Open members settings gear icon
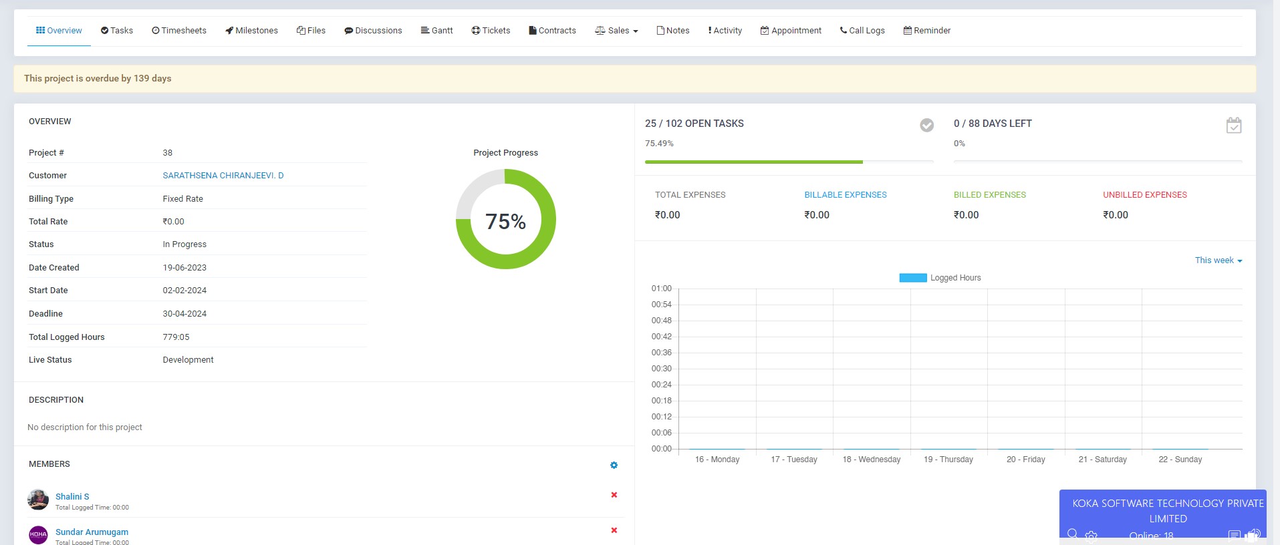Image resolution: width=1280 pixels, height=545 pixels. pos(614,466)
